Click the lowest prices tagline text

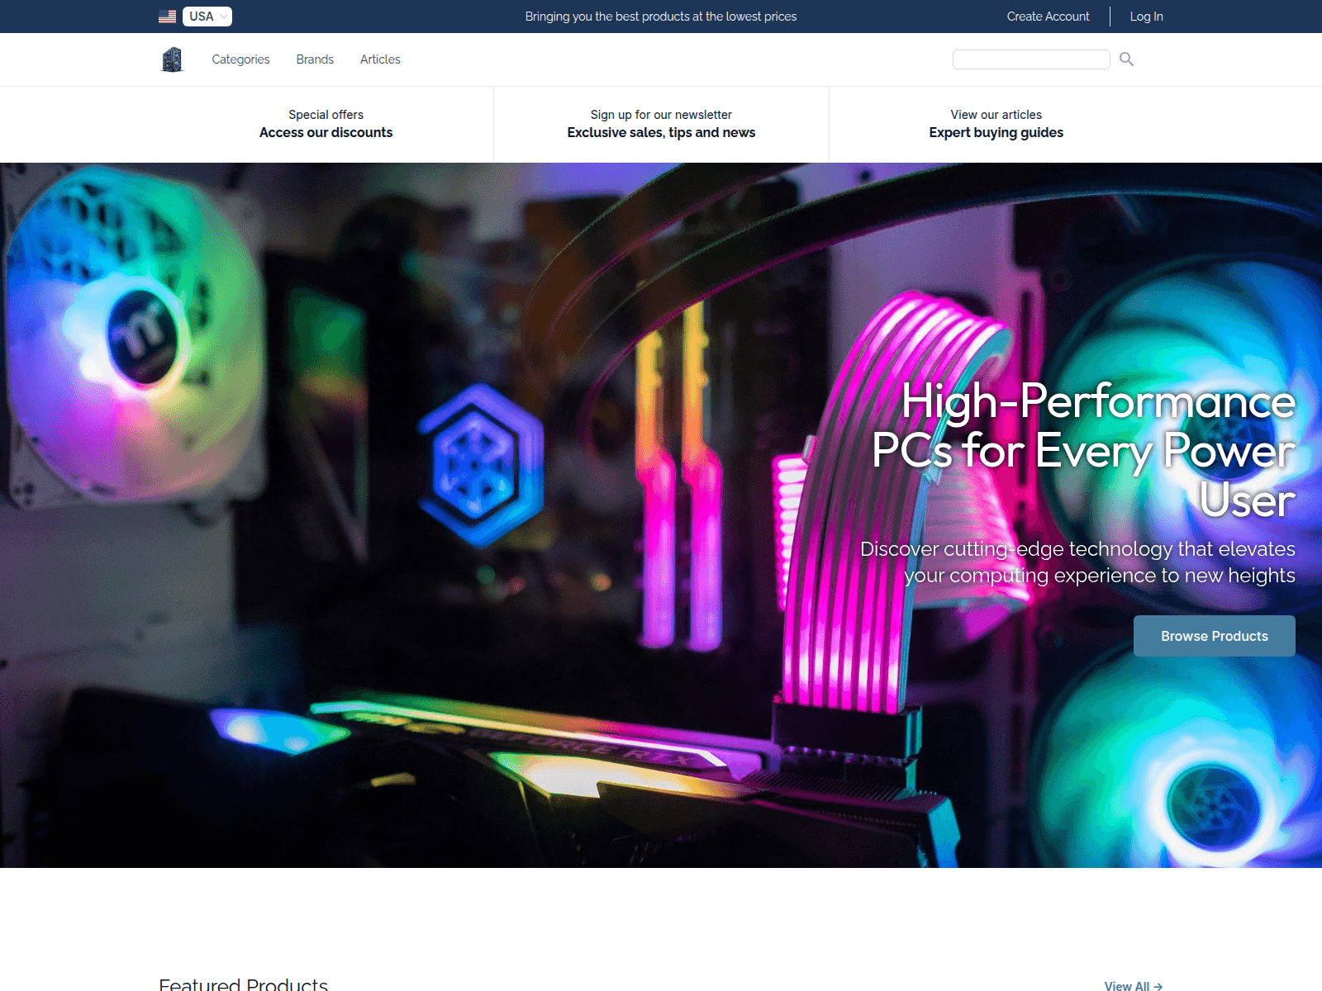[x=661, y=16]
